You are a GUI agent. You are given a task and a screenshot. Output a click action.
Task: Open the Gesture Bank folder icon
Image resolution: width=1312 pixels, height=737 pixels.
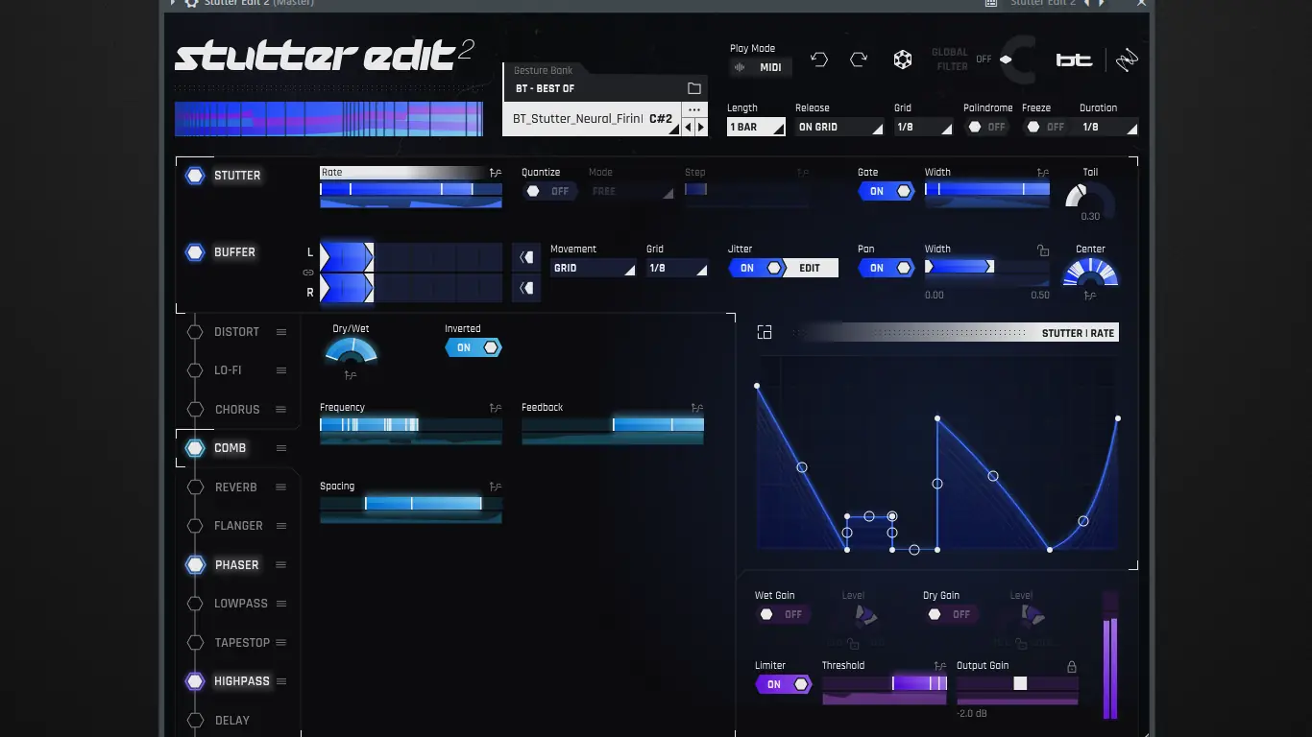point(694,88)
